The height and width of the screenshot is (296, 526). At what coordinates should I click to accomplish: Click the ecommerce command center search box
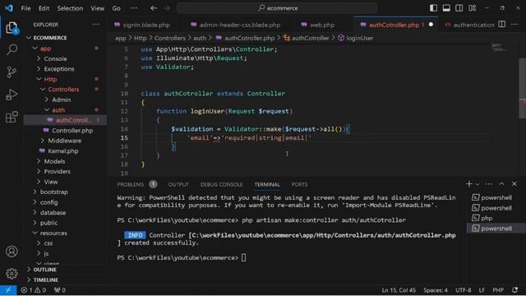pyautogui.click(x=277, y=8)
